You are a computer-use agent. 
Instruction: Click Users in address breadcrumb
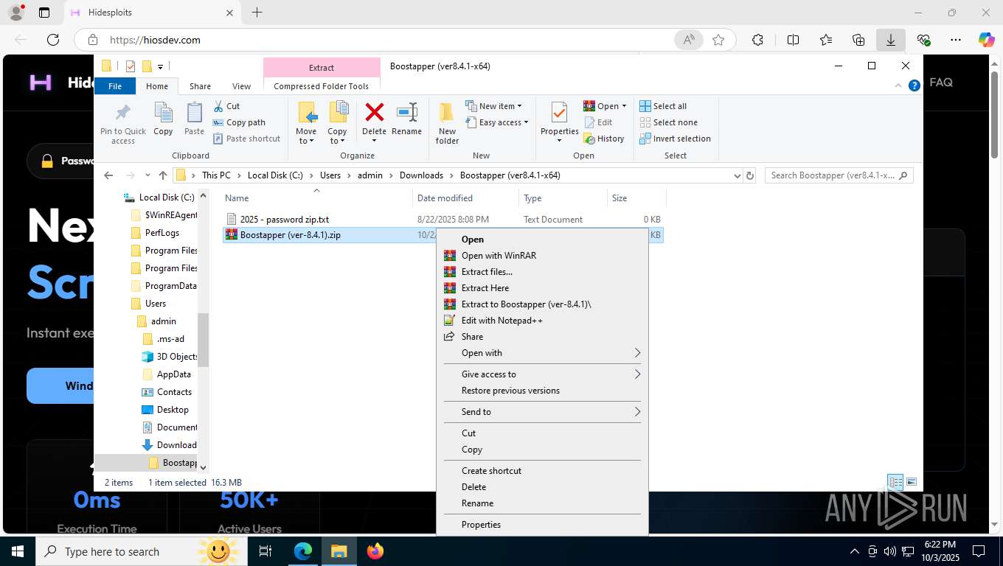[330, 175]
